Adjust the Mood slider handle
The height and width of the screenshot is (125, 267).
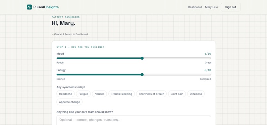[142, 58]
